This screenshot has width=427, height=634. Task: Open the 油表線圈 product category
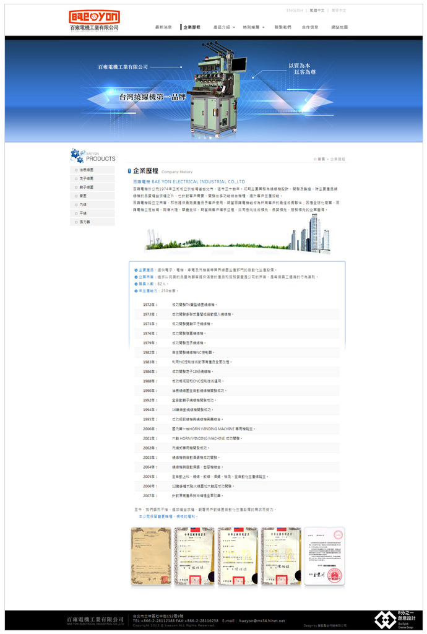tap(92, 170)
